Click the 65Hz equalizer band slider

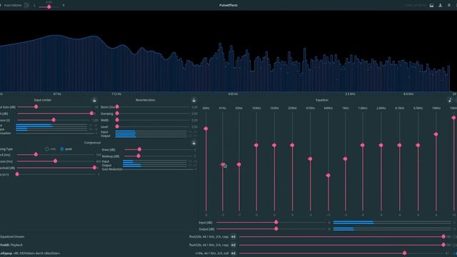[239, 162]
